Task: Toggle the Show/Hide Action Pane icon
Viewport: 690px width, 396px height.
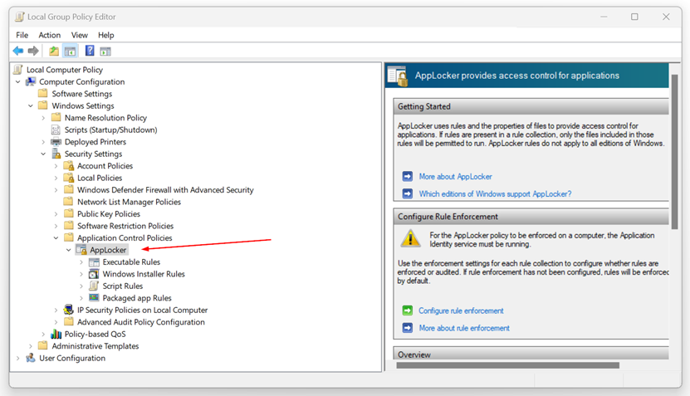Action: (x=105, y=51)
